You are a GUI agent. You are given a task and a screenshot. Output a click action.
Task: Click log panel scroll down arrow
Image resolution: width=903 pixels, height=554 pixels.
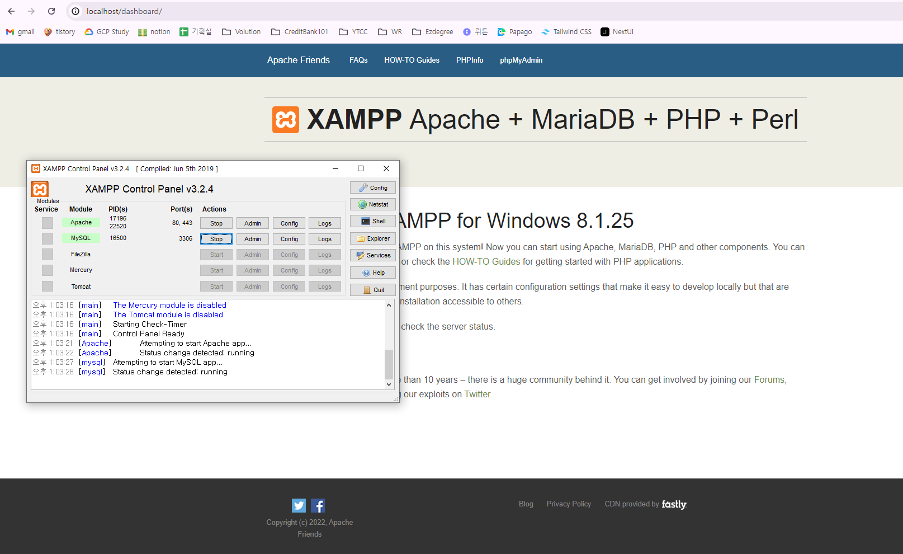tap(389, 384)
